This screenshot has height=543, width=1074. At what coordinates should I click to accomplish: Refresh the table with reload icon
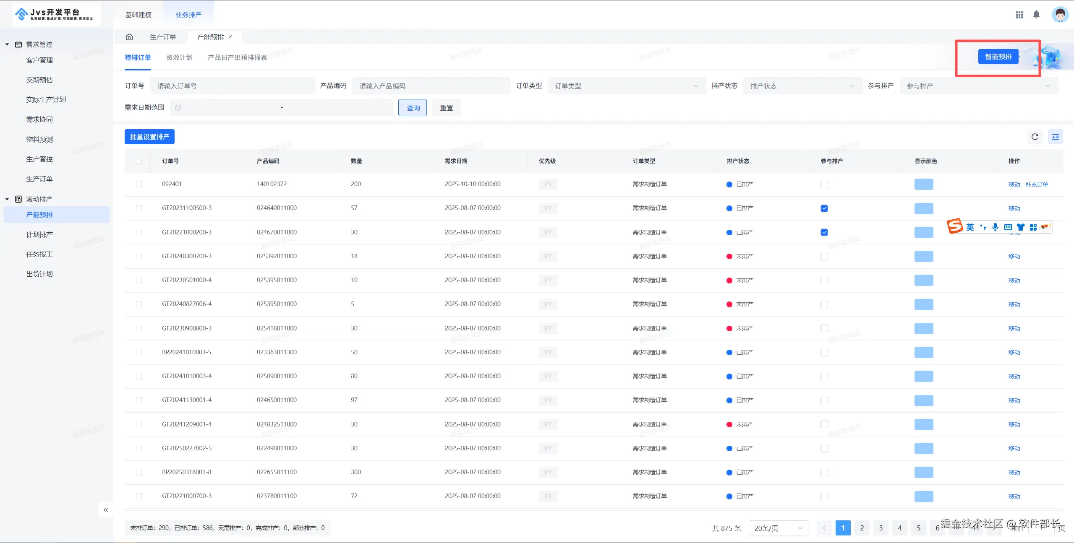click(x=1035, y=137)
